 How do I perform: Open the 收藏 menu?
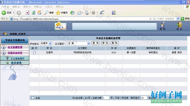(38, 7)
